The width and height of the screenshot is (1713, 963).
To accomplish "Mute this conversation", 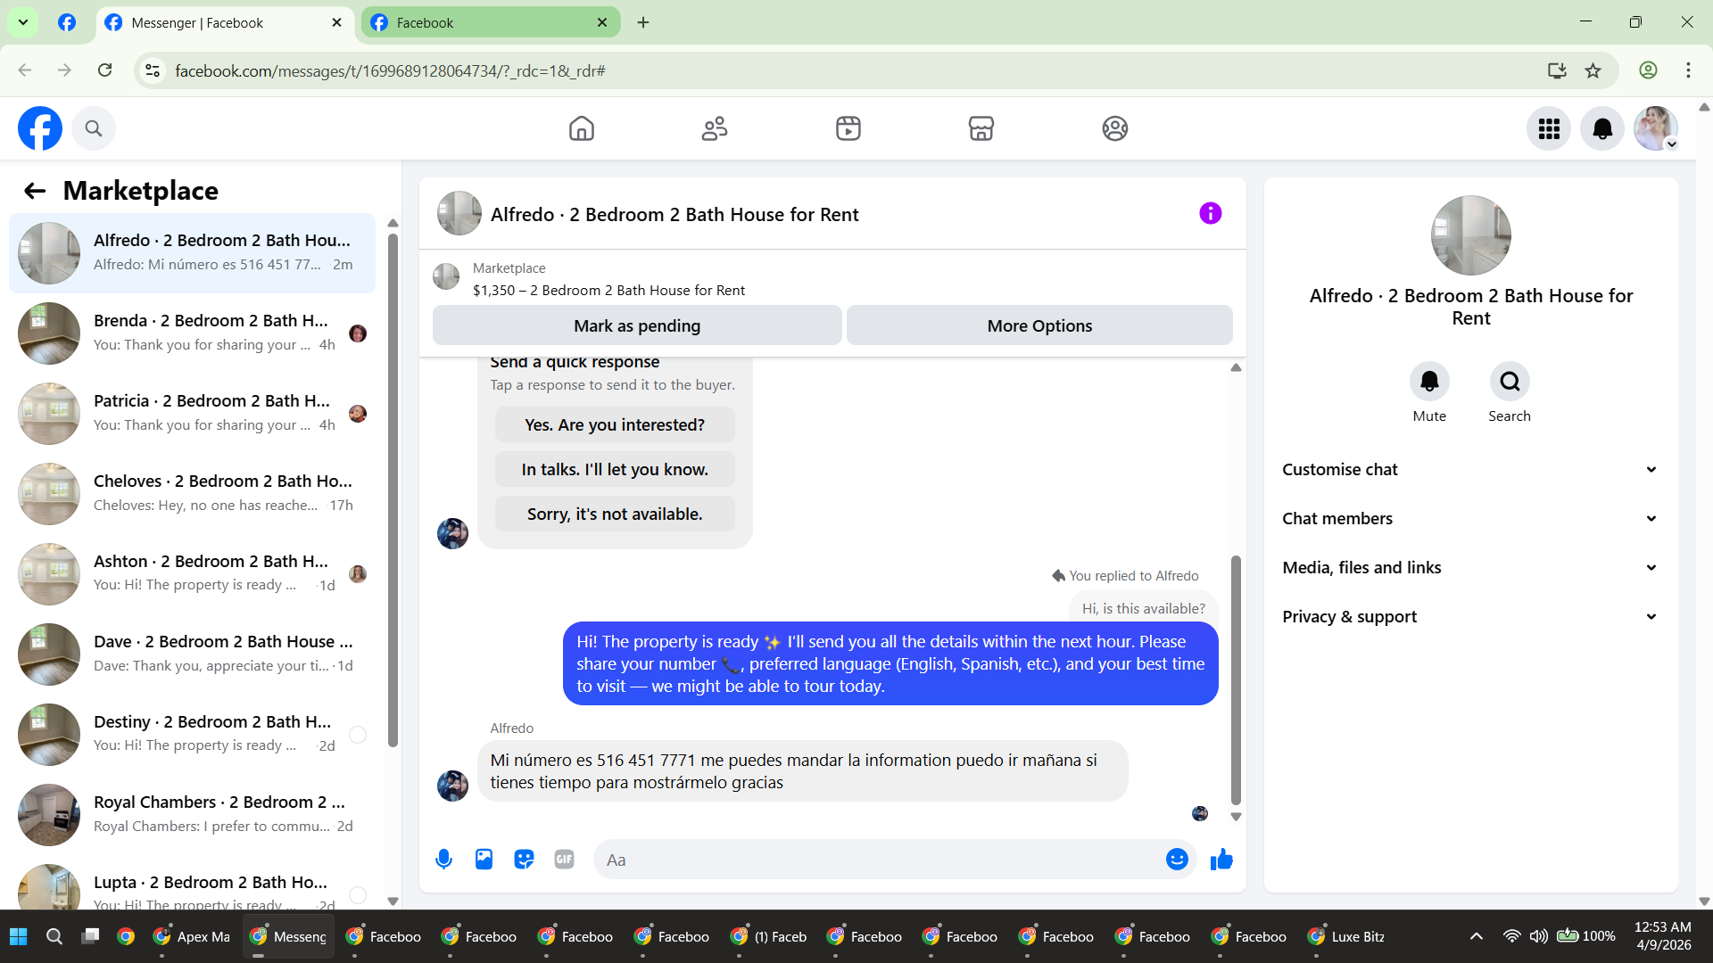I will click(1429, 382).
